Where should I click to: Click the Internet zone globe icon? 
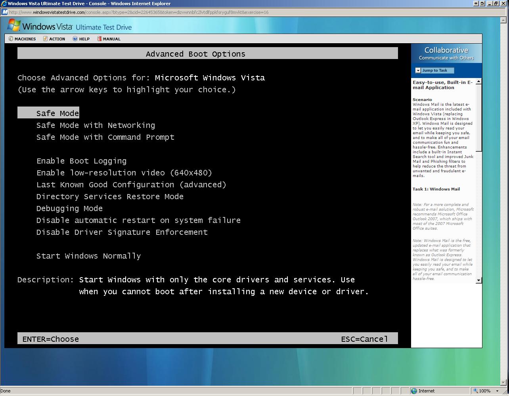[x=414, y=391]
